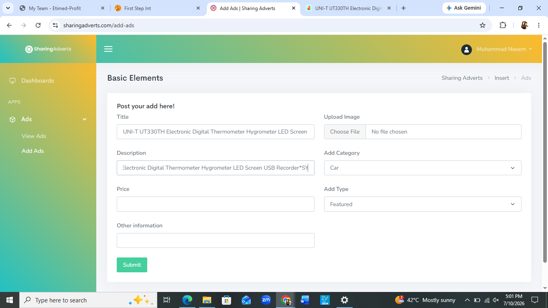Open the Chrome extensions puzzle icon

click(503, 25)
